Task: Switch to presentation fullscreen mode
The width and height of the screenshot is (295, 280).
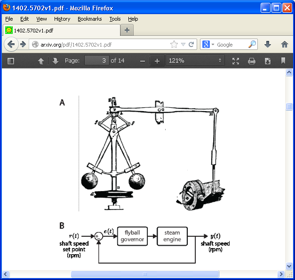Action: pyautogui.click(x=236, y=61)
